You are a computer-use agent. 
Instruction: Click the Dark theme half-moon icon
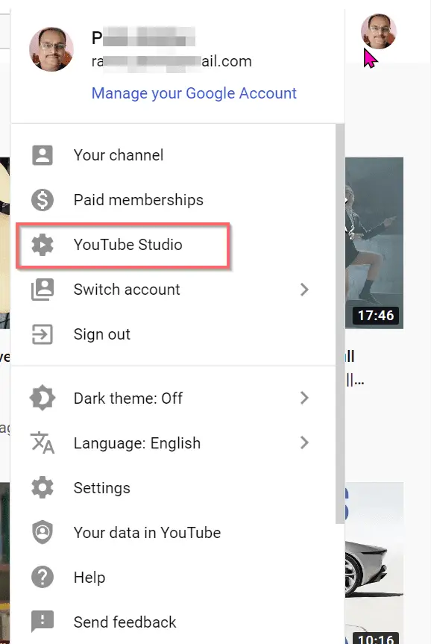point(43,398)
